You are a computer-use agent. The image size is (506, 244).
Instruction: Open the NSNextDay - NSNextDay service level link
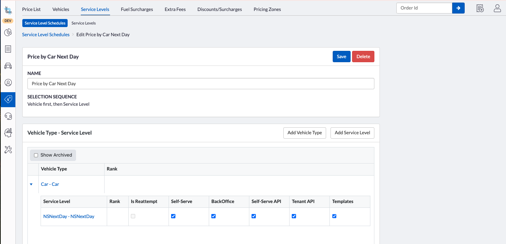[x=69, y=216]
